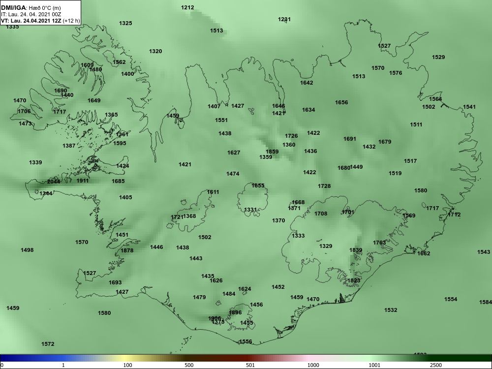Click the 1679 value
Screen dimensions: 492x369
click(385, 142)
